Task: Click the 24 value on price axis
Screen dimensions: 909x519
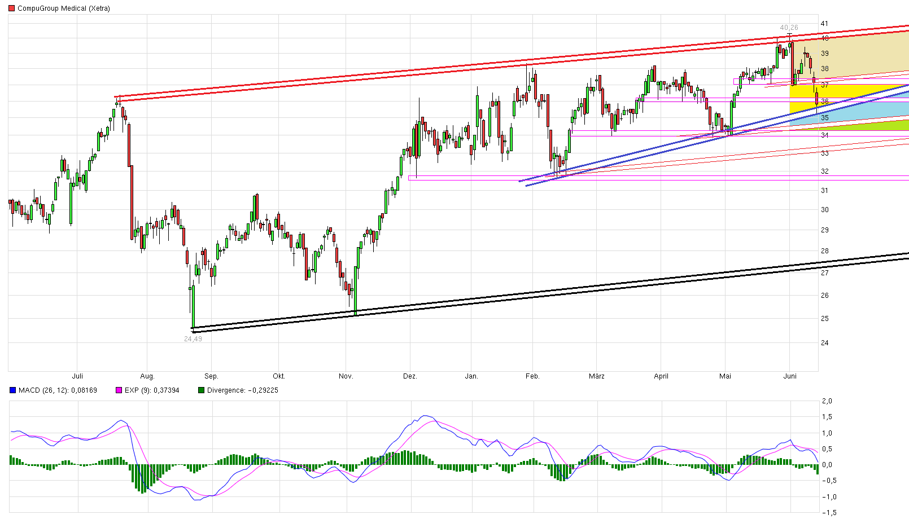Action: point(824,343)
